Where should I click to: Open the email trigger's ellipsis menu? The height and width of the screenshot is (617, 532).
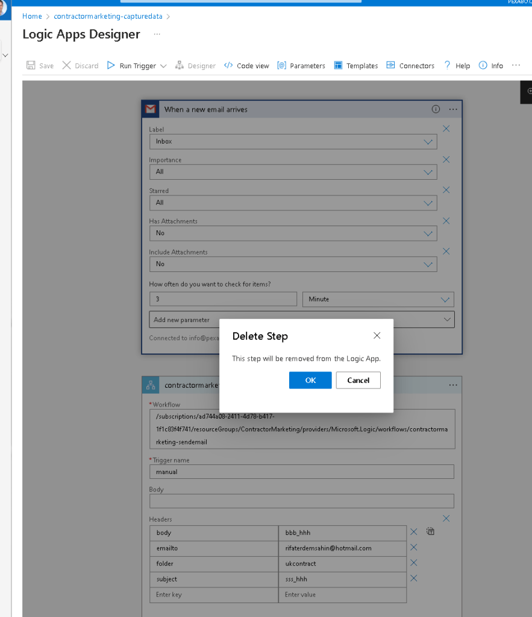pyautogui.click(x=453, y=109)
